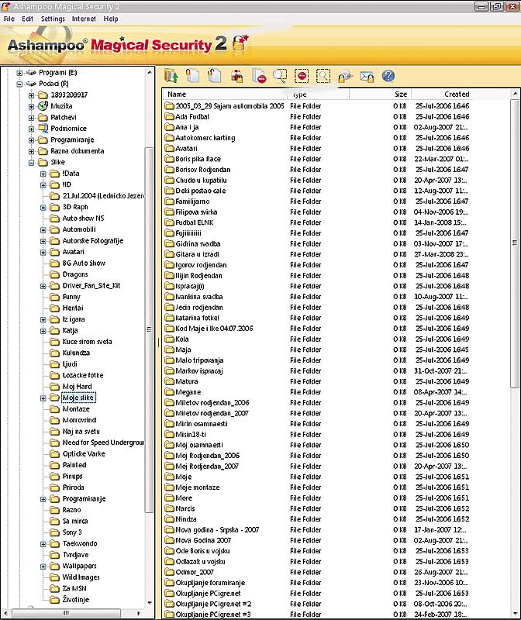The height and width of the screenshot is (620, 521).
Task: Select the 'Ada Fudbal' folder row
Action: click(317, 117)
